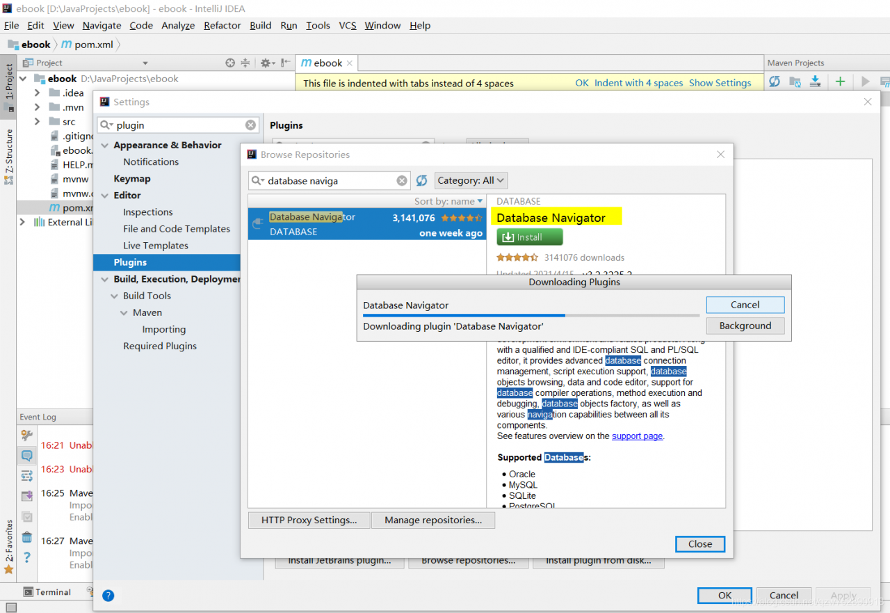Click 'Show Settings' link in editor banner
The height and width of the screenshot is (613, 890).
[x=720, y=83]
